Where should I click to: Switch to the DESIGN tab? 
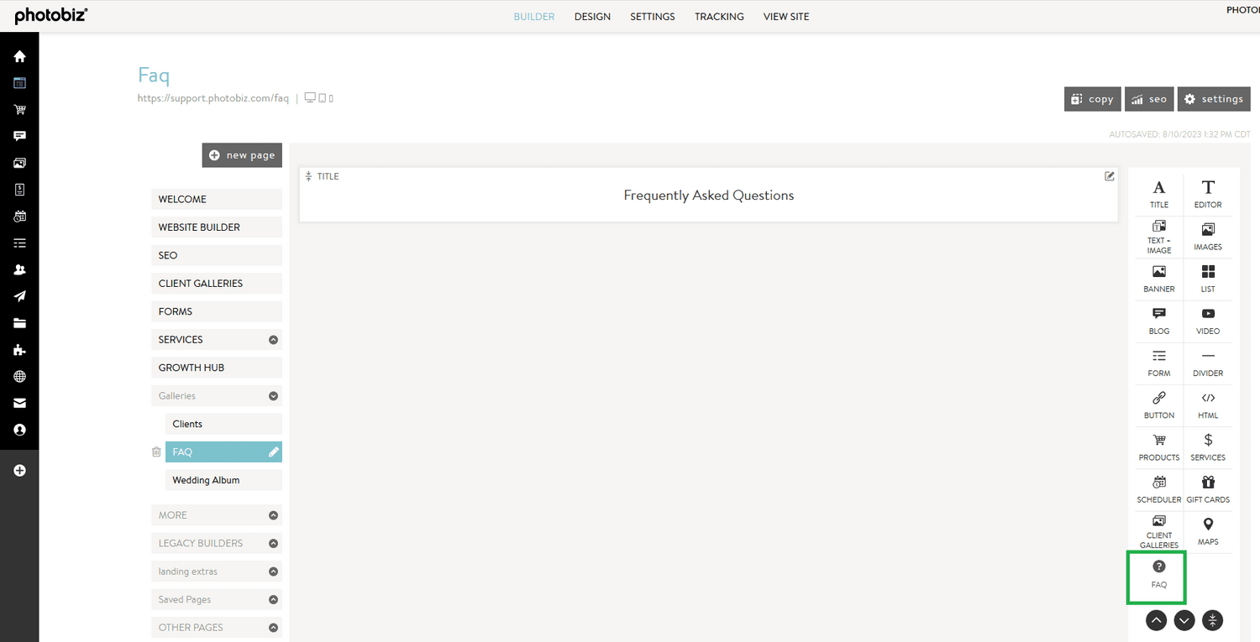[x=592, y=16]
